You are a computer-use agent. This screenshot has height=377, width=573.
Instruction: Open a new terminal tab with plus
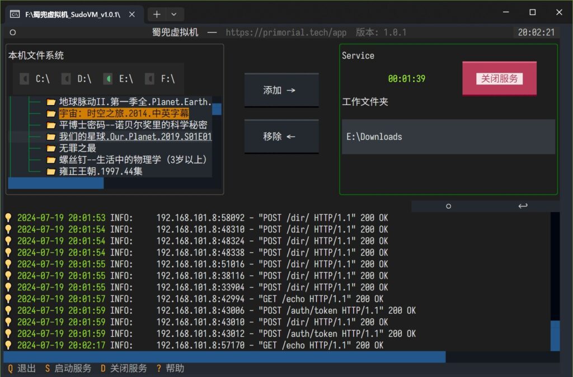(157, 14)
